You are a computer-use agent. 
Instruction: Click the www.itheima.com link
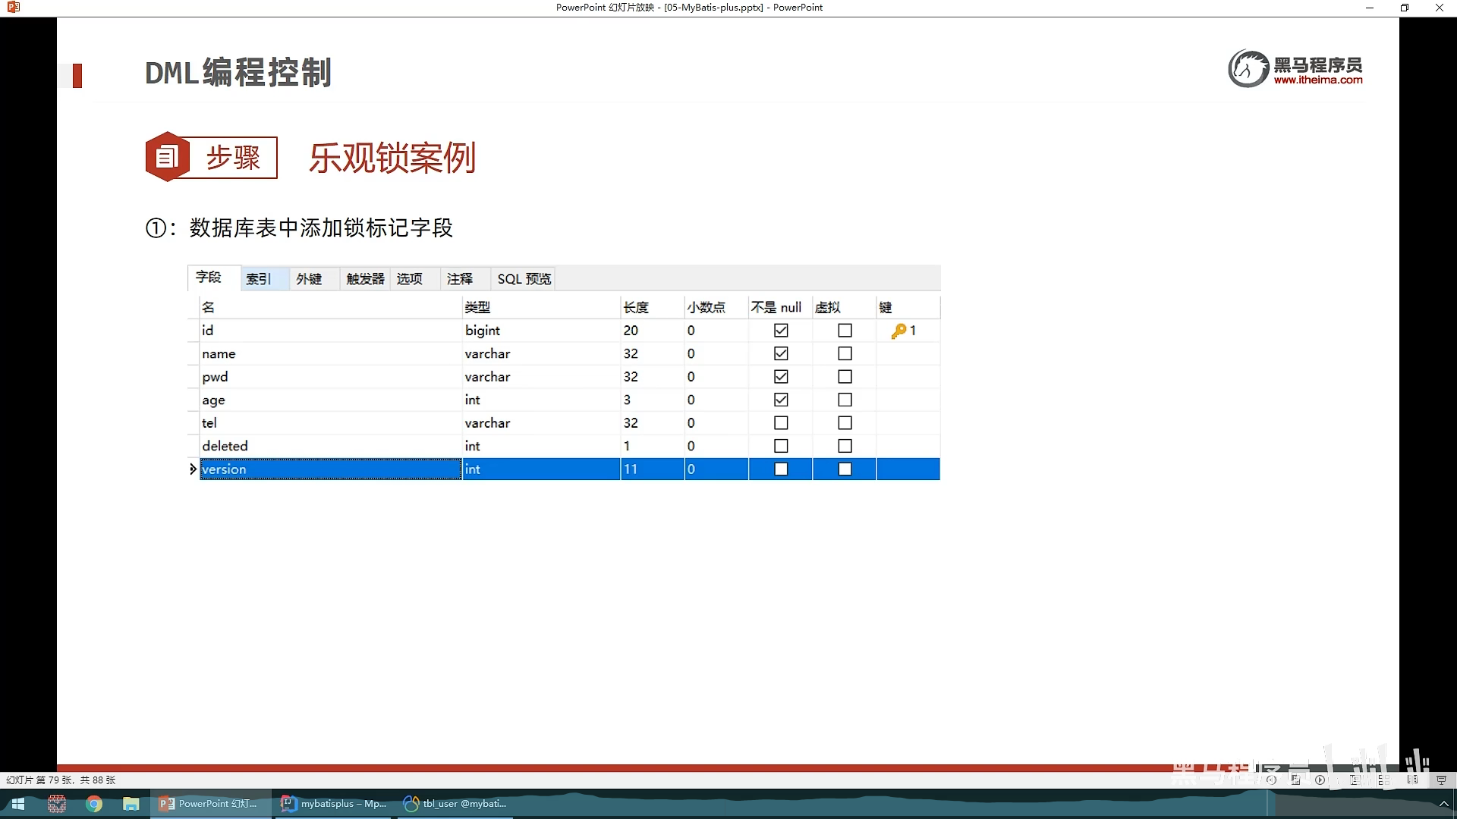(1317, 80)
